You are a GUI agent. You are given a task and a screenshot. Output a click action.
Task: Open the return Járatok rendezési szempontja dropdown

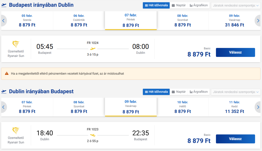click(x=235, y=92)
